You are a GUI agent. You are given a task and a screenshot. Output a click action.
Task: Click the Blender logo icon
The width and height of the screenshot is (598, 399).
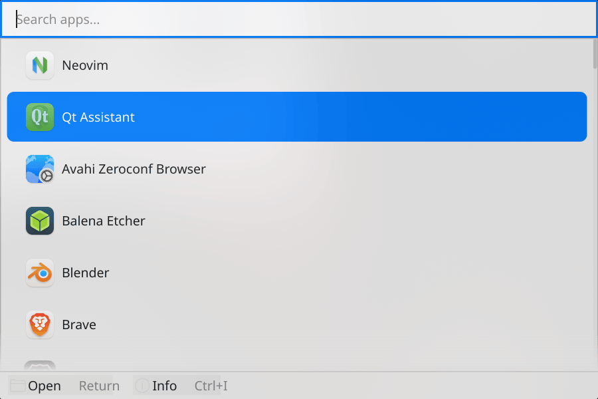coord(40,273)
